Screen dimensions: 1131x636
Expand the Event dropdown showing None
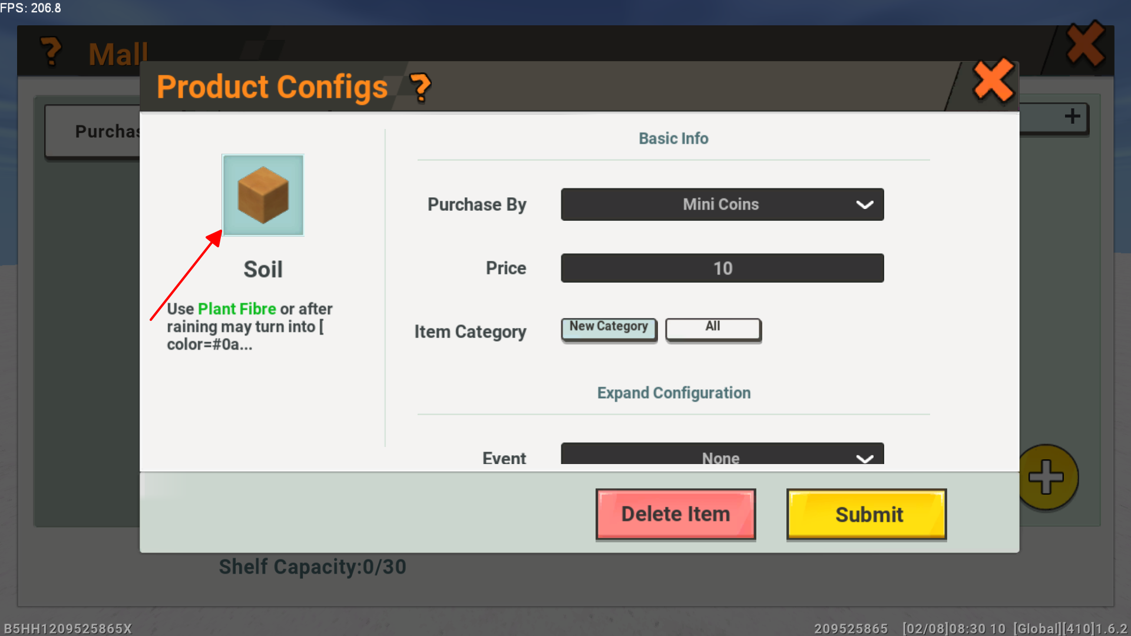[x=722, y=455]
